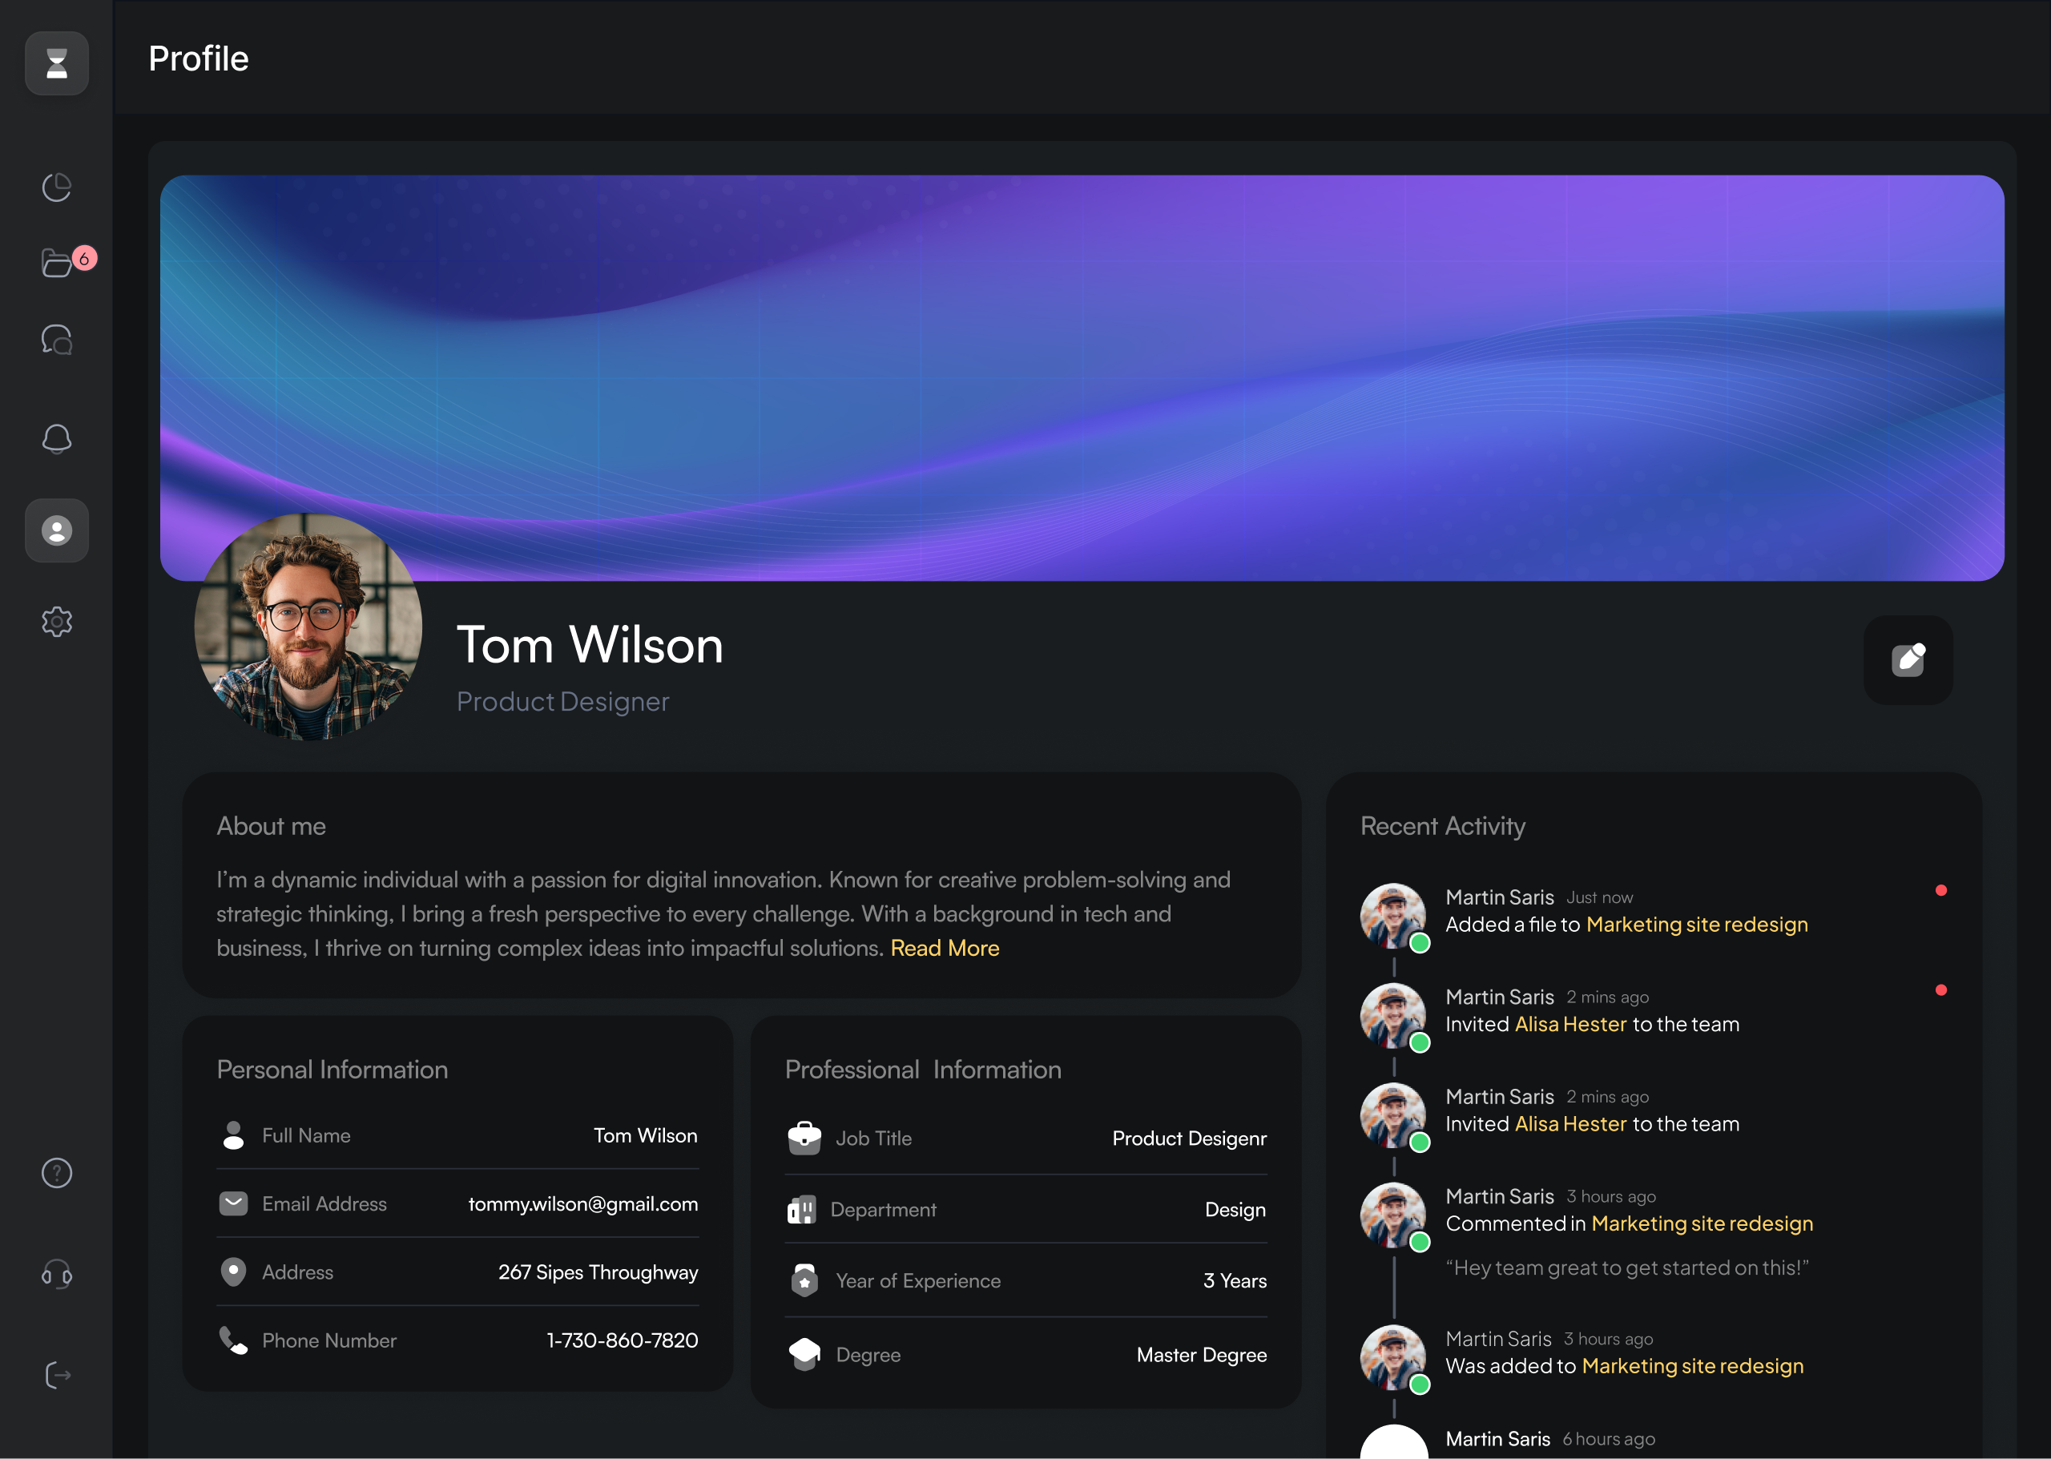Open the folder icon with badge 6
Screen dimensions: 2051x1459
click(58, 262)
